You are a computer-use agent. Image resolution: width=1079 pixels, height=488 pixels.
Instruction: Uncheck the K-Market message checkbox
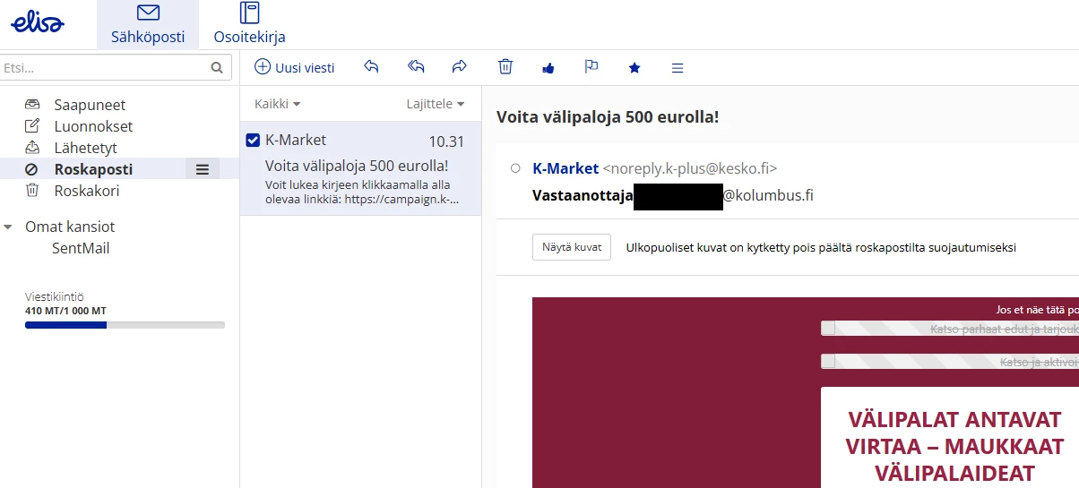click(x=253, y=140)
